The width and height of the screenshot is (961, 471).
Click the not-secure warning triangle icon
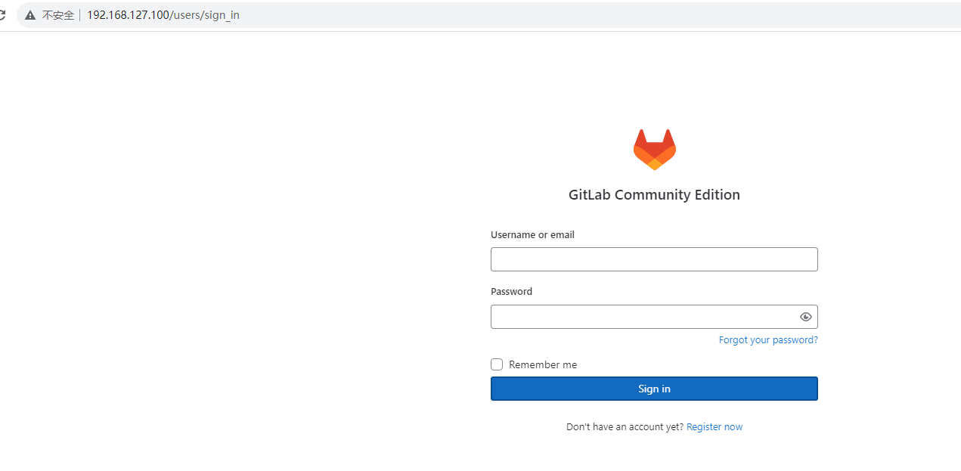(30, 15)
